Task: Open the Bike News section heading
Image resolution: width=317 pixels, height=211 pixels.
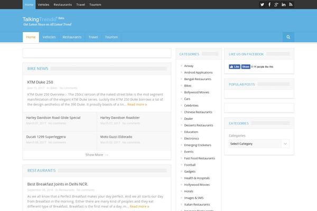Action: 38,69
